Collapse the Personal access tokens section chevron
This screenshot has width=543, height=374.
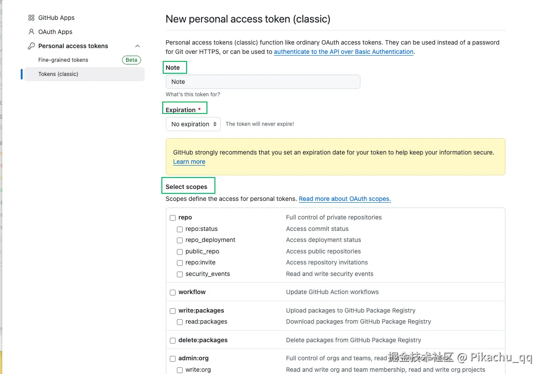tap(138, 46)
